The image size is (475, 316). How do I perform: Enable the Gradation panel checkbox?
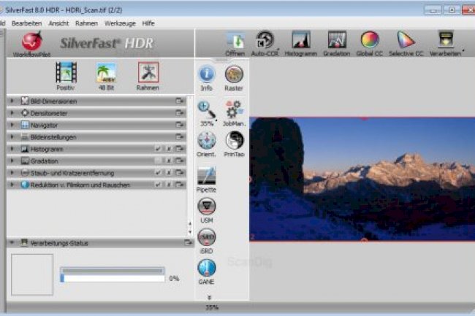coord(158,161)
